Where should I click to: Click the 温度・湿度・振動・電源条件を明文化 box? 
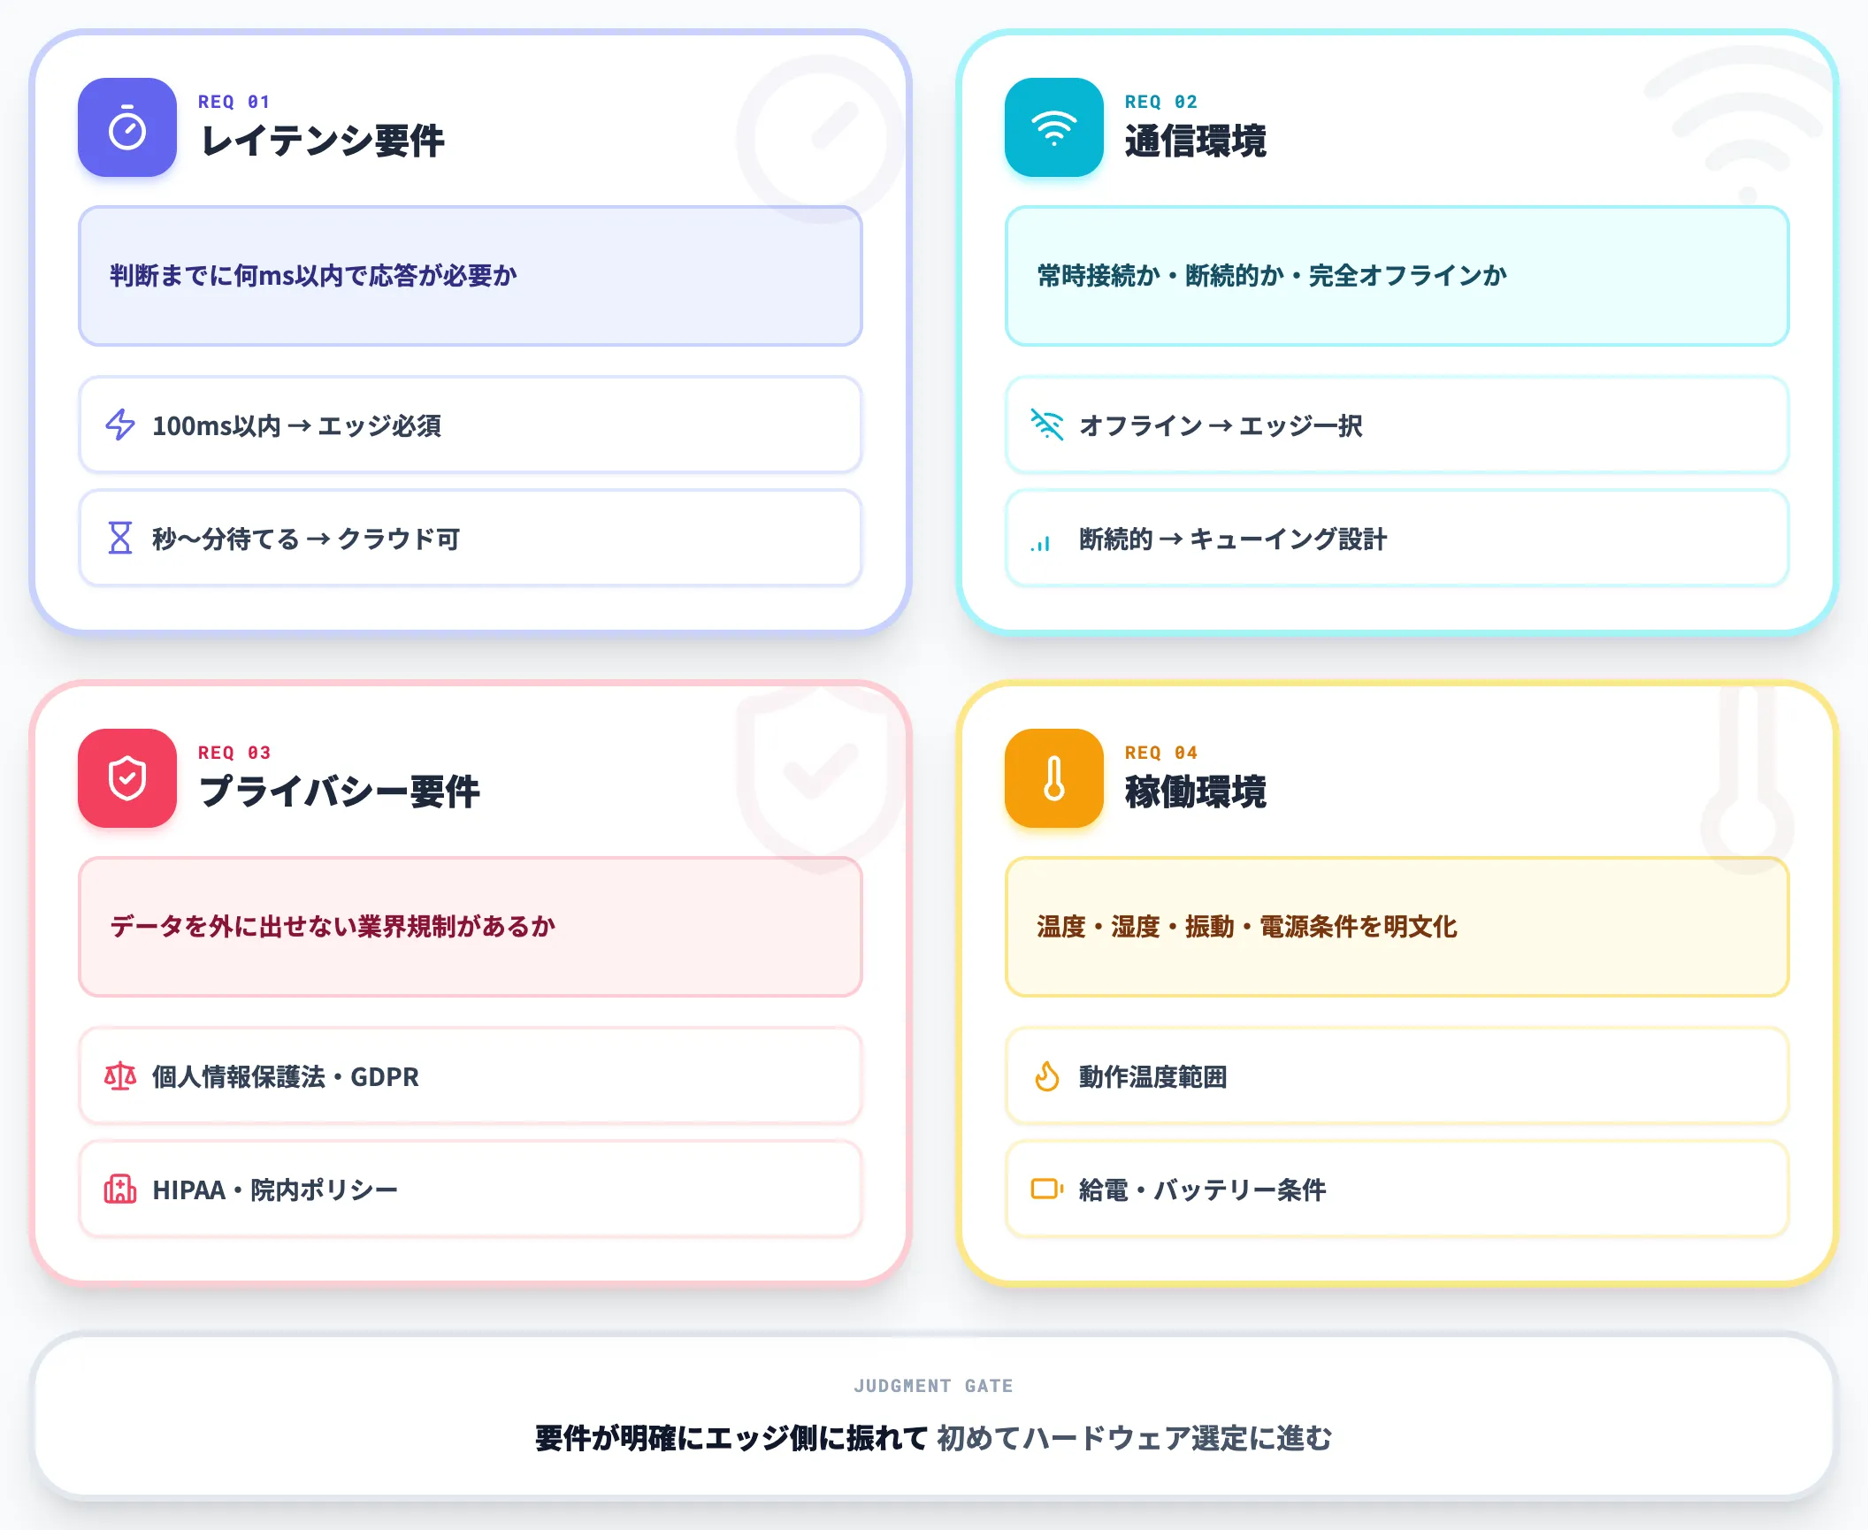pyautogui.click(x=1397, y=927)
